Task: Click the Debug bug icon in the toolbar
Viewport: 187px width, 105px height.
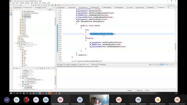Action: pyautogui.click(x=49, y=5)
